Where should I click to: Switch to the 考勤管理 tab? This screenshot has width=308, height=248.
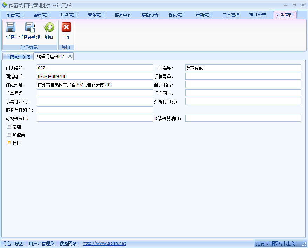point(204,15)
